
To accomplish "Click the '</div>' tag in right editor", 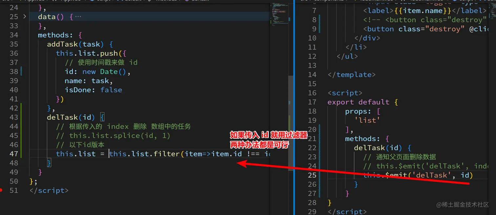I will click(x=367, y=38).
